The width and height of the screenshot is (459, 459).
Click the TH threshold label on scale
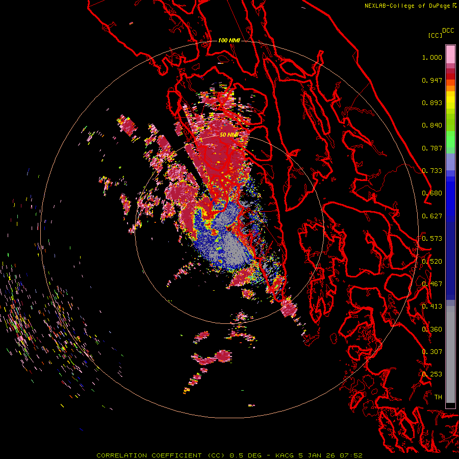438,397
